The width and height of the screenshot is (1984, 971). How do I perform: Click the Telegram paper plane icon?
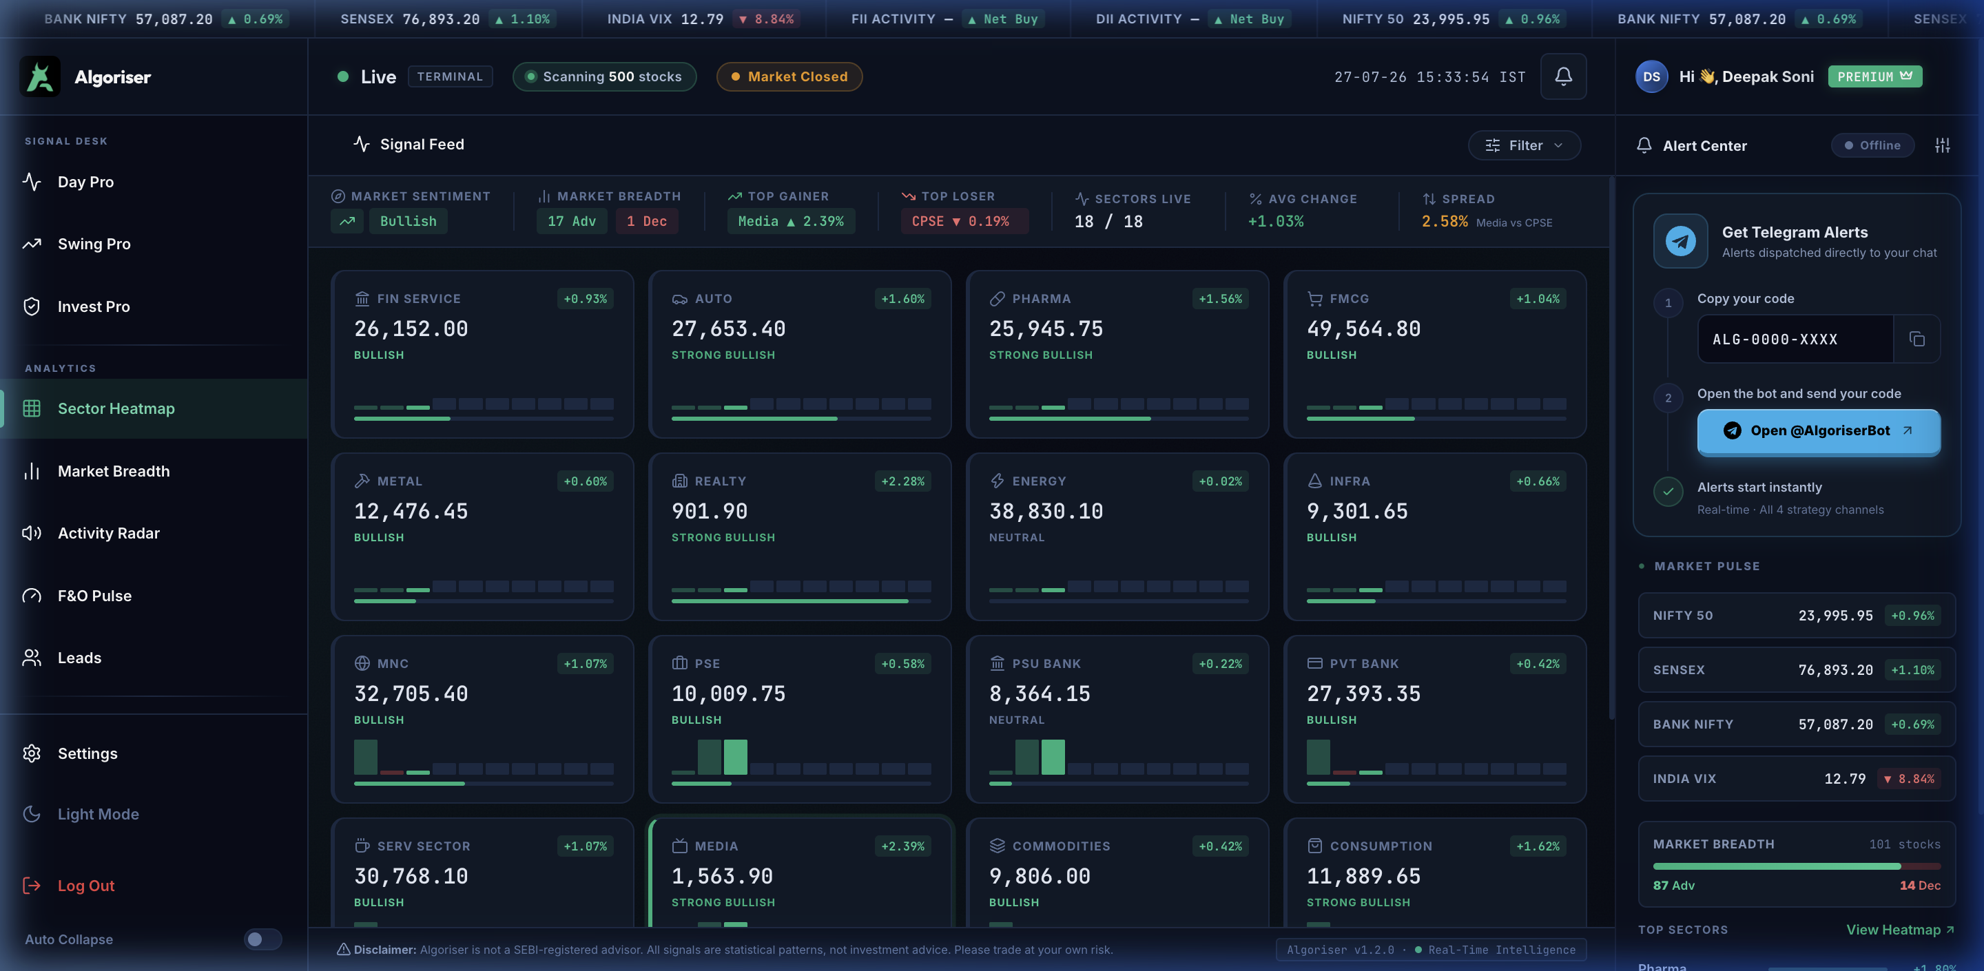pos(1680,241)
